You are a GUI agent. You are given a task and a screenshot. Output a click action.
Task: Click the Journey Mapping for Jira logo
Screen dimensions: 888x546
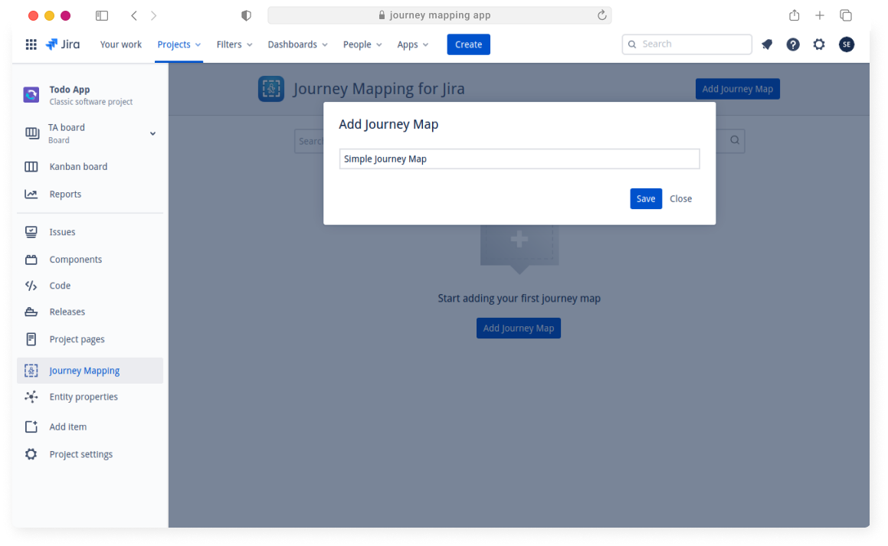[x=271, y=89]
